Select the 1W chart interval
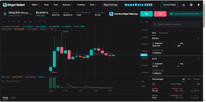This screenshot has width=206, height=102. 44,22
